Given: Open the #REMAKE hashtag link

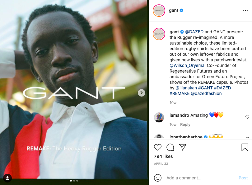Looking at the screenshot, I should [x=180, y=93].
